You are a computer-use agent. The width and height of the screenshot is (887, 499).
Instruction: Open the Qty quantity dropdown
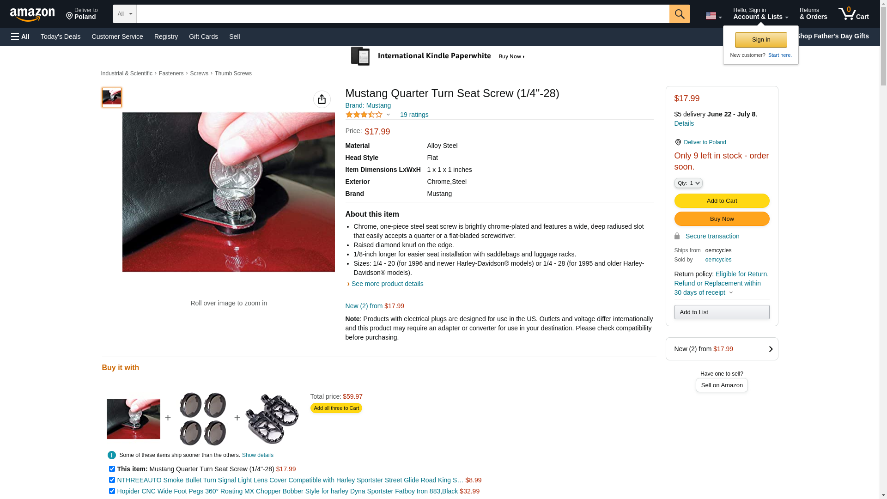tap(688, 183)
